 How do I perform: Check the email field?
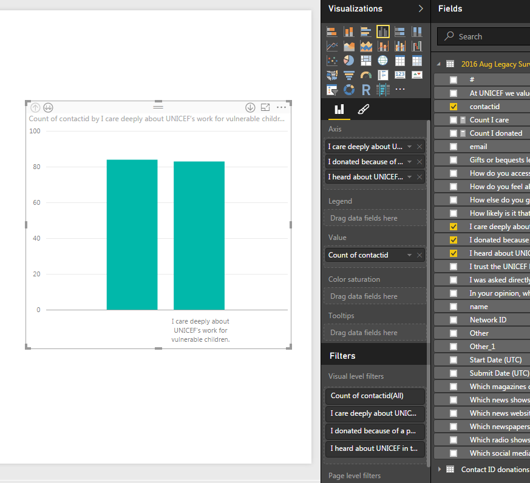click(454, 147)
